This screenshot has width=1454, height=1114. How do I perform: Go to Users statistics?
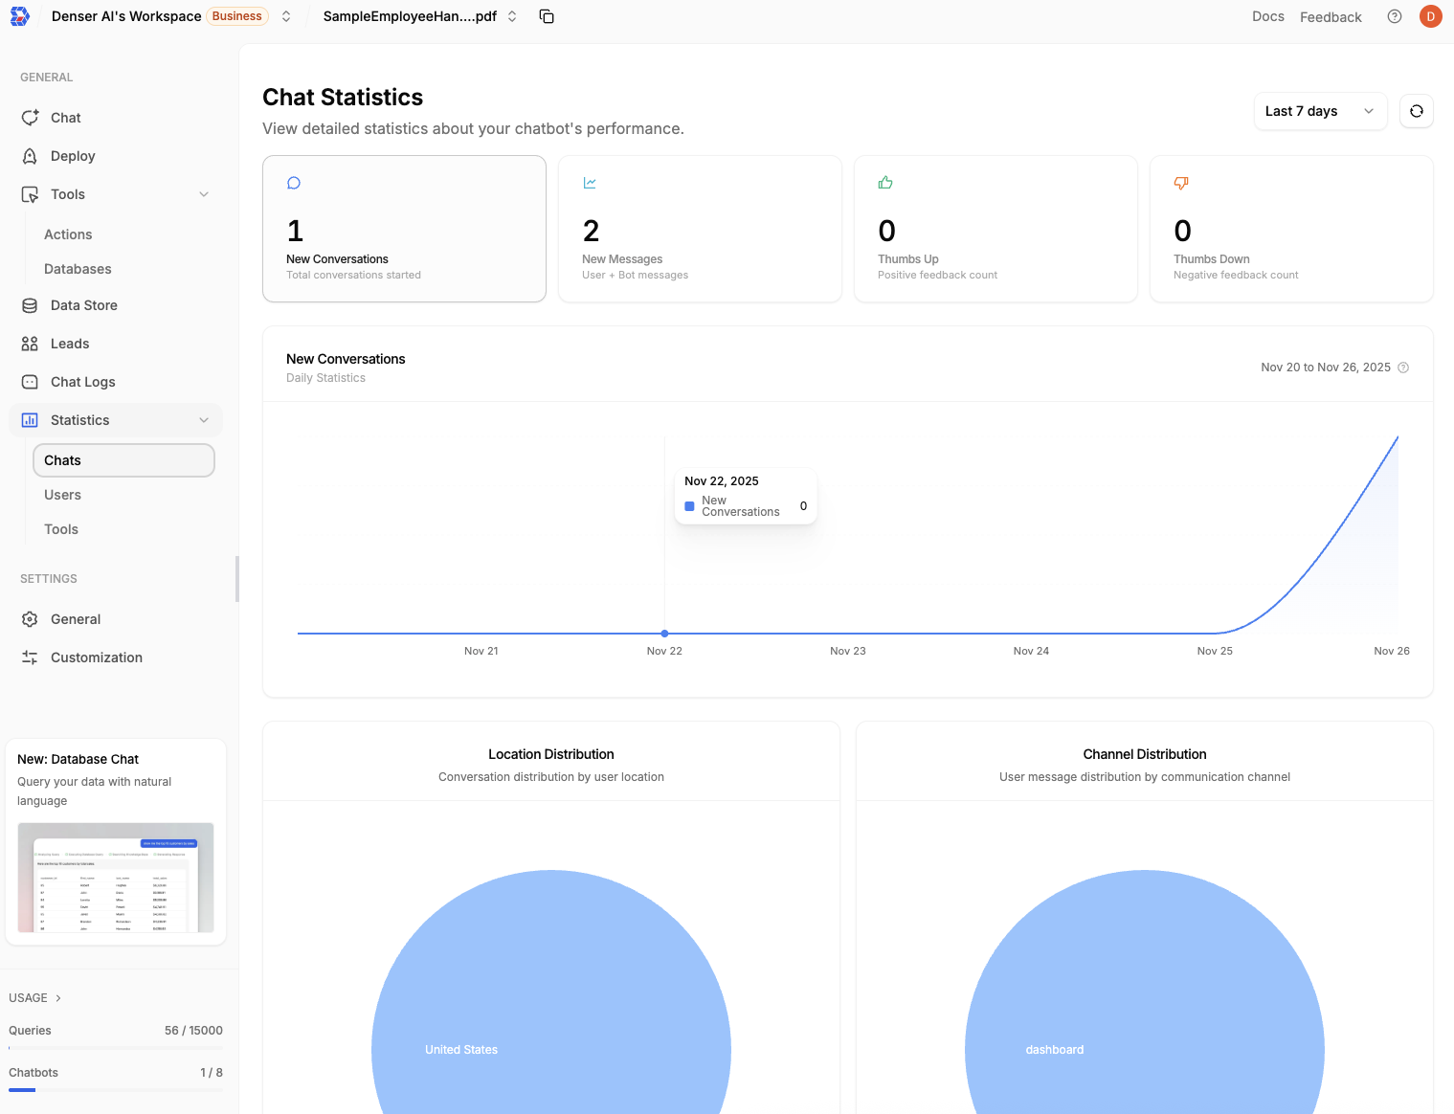coord(63,495)
